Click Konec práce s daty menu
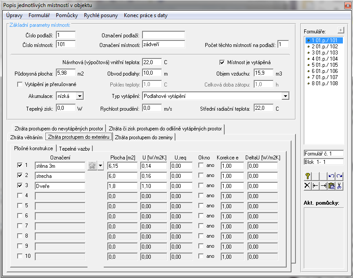353x278 pixels. point(146,15)
